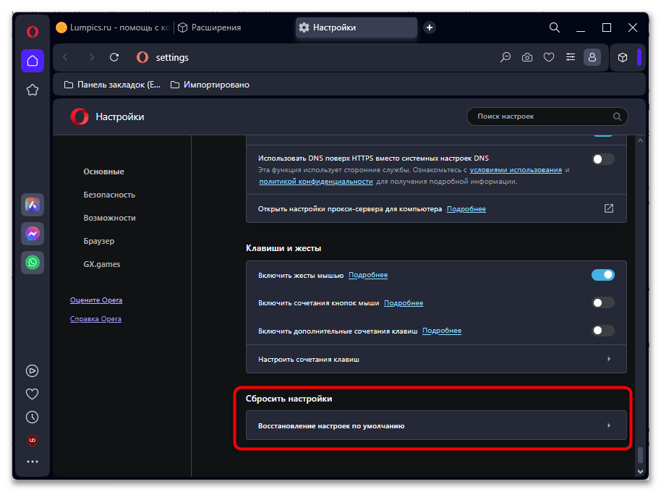Open tab search magnifier in title bar
Screen dimensions: 661x492
click(x=555, y=27)
